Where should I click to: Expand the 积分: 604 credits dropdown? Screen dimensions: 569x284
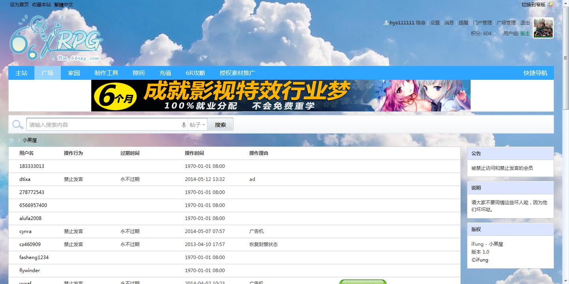point(483,34)
